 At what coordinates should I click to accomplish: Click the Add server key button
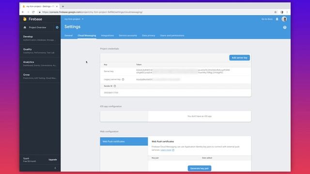pos(239,58)
